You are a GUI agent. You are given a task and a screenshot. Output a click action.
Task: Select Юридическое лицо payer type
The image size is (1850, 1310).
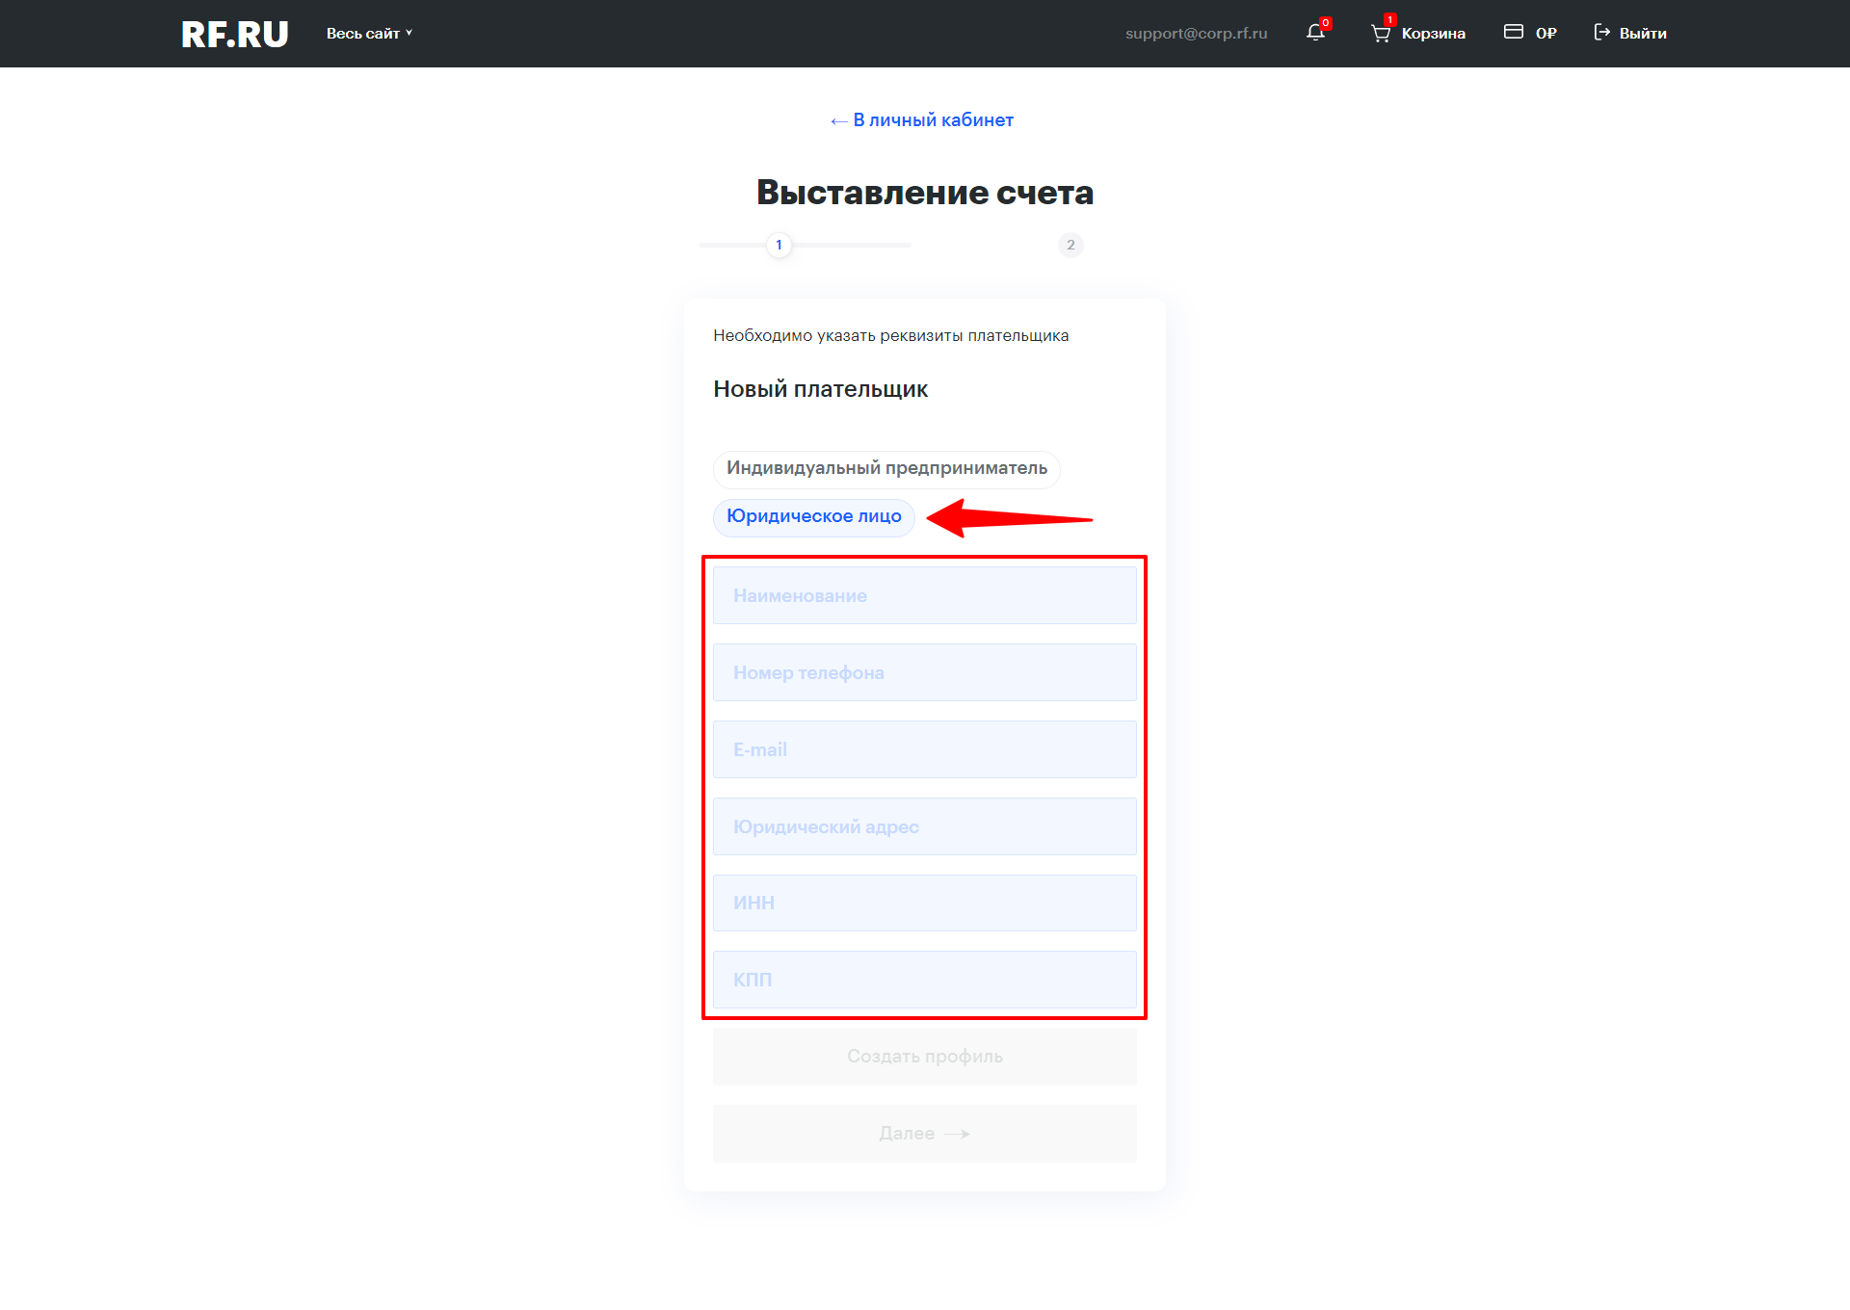pyautogui.click(x=814, y=516)
